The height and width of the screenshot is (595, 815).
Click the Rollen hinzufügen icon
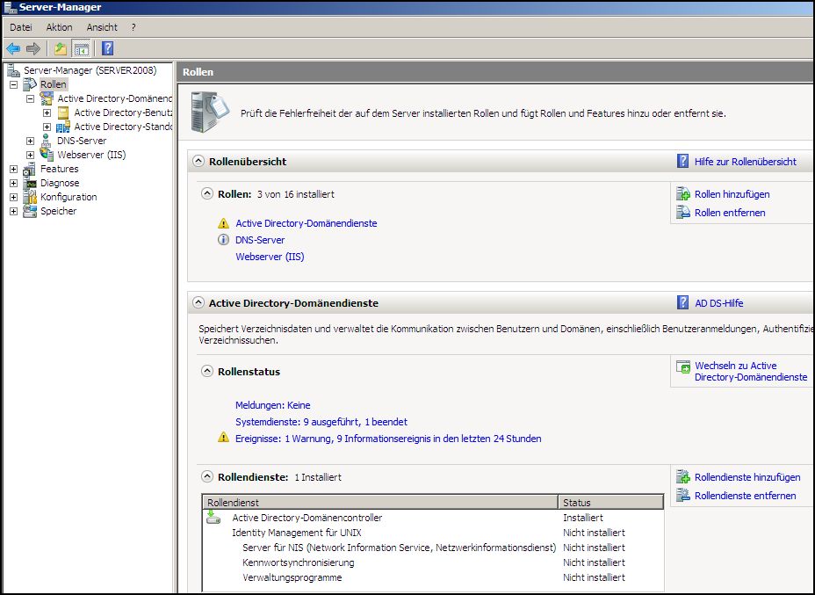click(683, 194)
